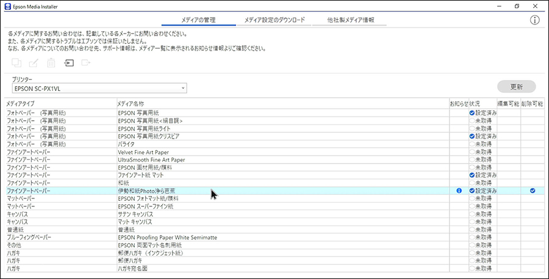
Task: Select EPSON Proofing Paper White Semimatte row
Action: click(274, 237)
